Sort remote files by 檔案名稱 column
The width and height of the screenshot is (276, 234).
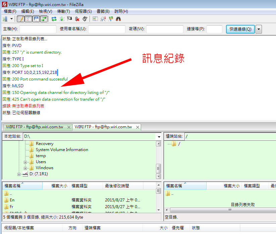point(185,186)
